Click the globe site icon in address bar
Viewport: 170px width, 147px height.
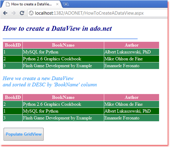coord(31,13)
